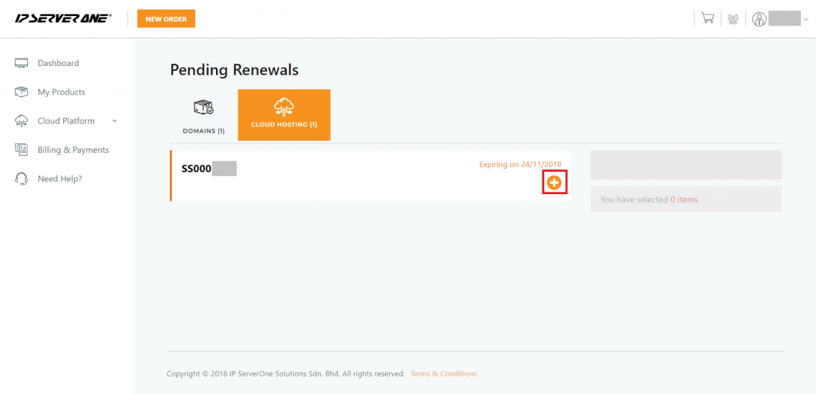This screenshot has height=394, width=816.
Task: Expand the account dropdown chevron
Action: [x=806, y=19]
